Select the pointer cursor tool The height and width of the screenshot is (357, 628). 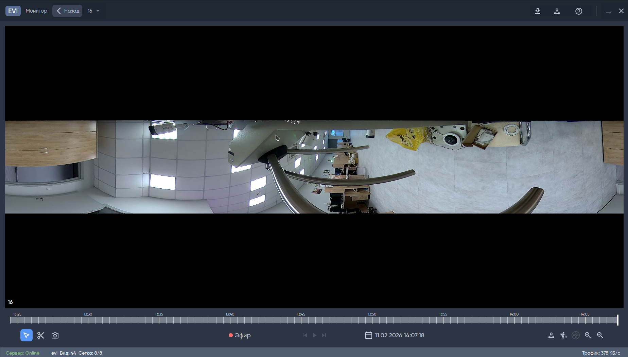[27, 335]
